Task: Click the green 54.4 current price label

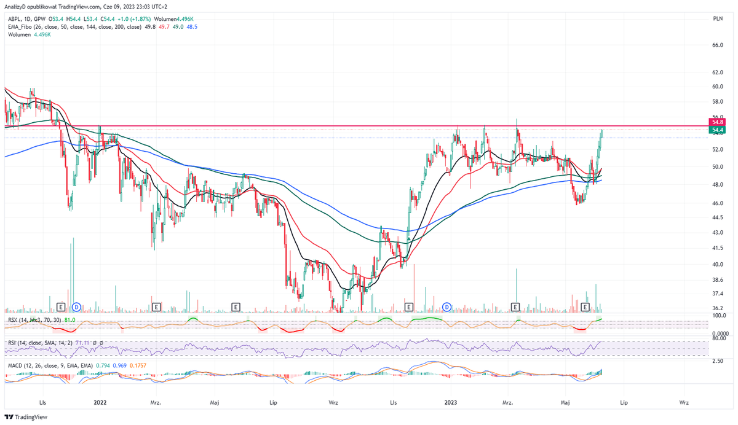Action: 717,130
